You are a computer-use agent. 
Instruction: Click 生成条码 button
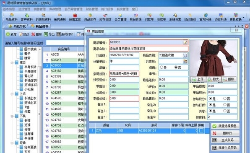click(225, 140)
